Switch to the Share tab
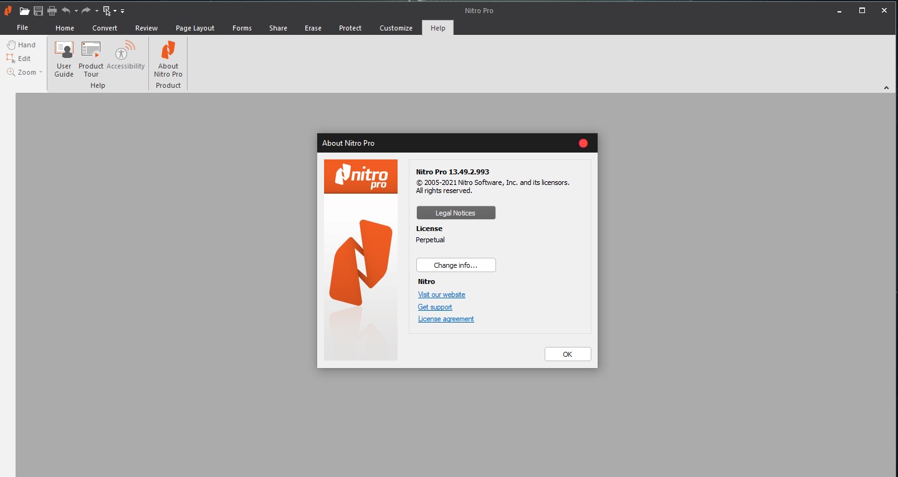The image size is (898, 477). tap(279, 28)
